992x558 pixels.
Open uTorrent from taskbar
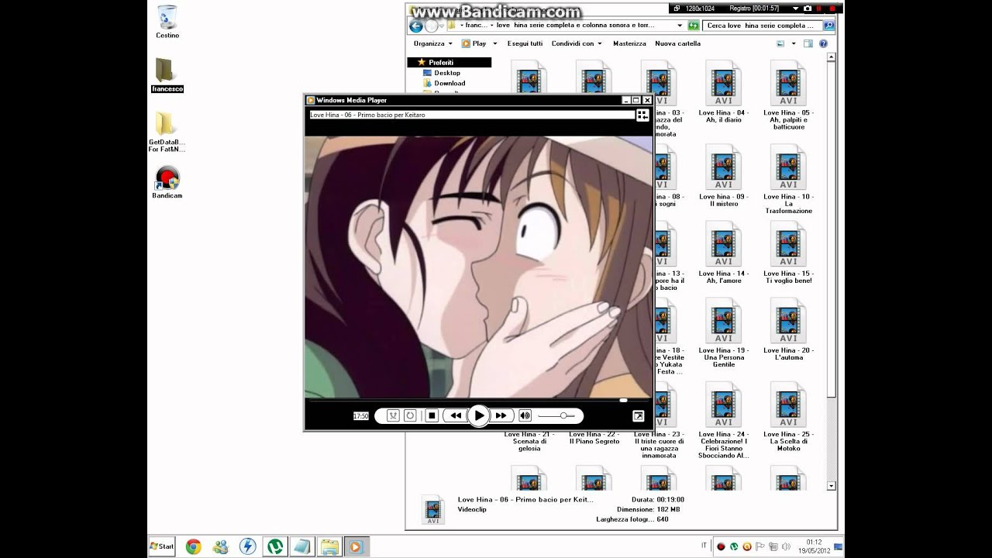(x=275, y=546)
